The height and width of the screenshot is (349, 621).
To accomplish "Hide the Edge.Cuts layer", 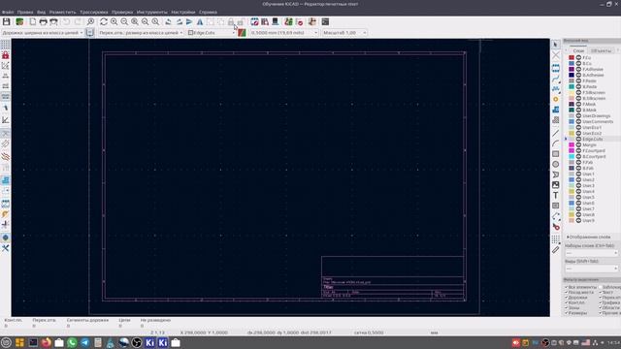I will tap(578, 140).
